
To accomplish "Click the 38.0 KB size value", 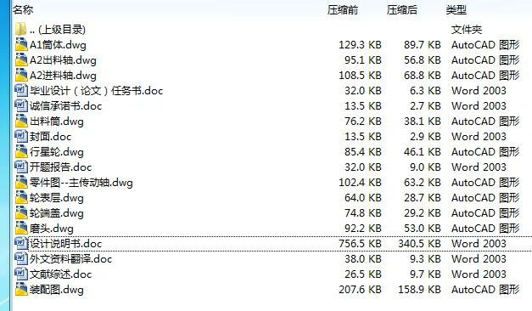I will (x=363, y=259).
